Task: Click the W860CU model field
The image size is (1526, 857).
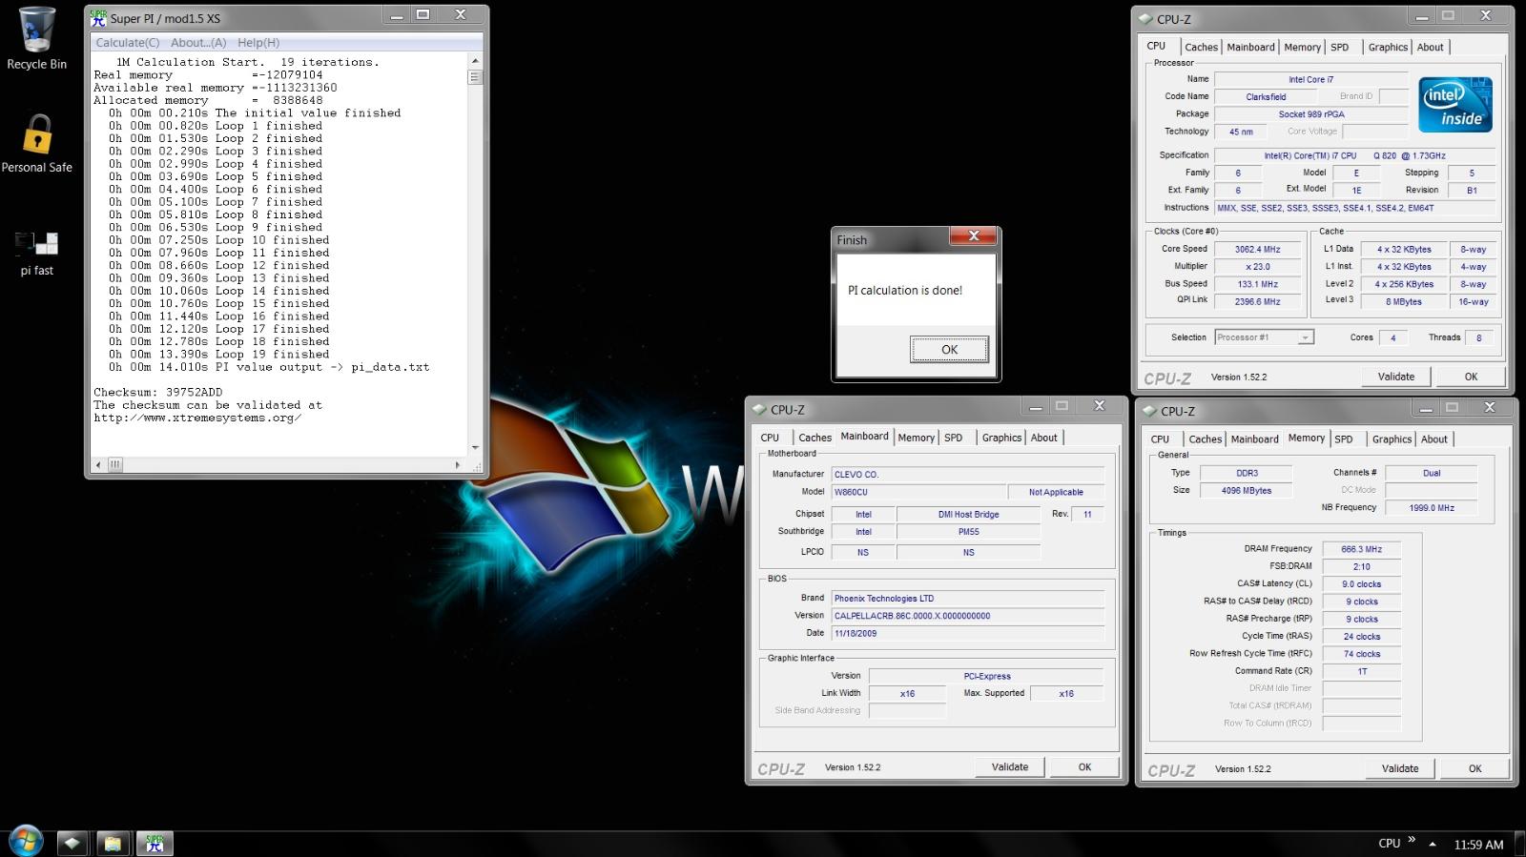Action: click(918, 492)
